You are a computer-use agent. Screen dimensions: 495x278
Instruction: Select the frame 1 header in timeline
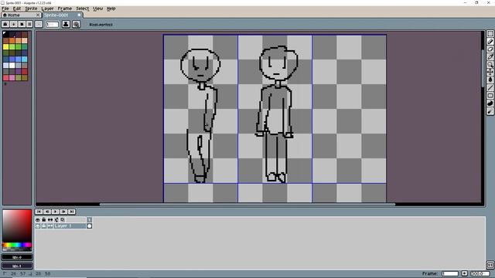tap(90, 219)
